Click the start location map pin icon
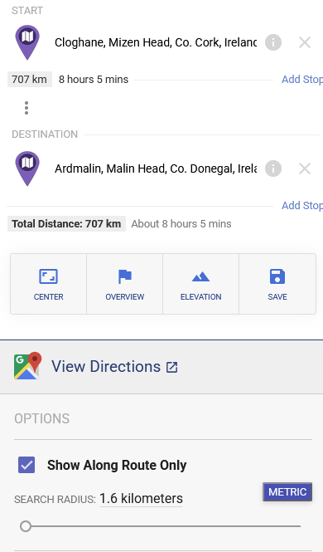 (x=27, y=42)
